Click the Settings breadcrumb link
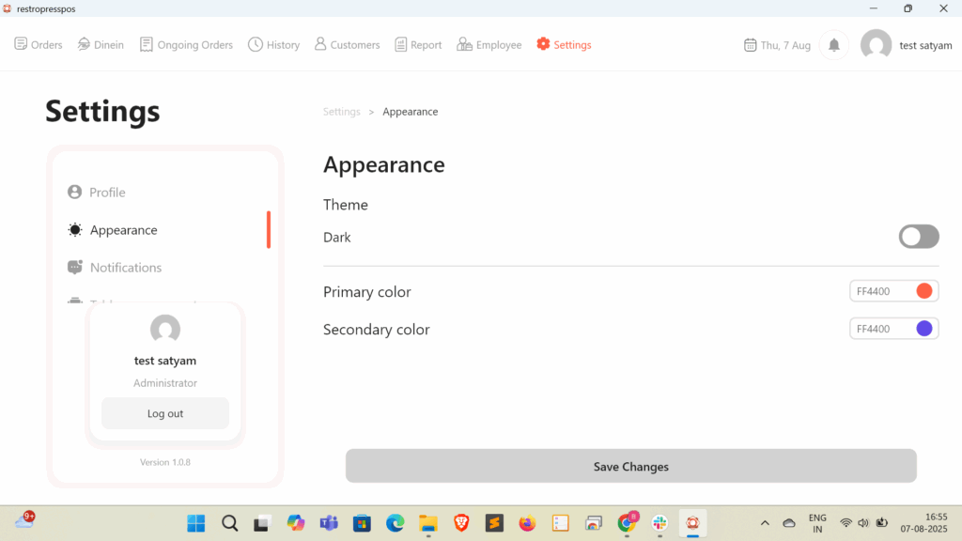The height and width of the screenshot is (541, 962). point(341,112)
